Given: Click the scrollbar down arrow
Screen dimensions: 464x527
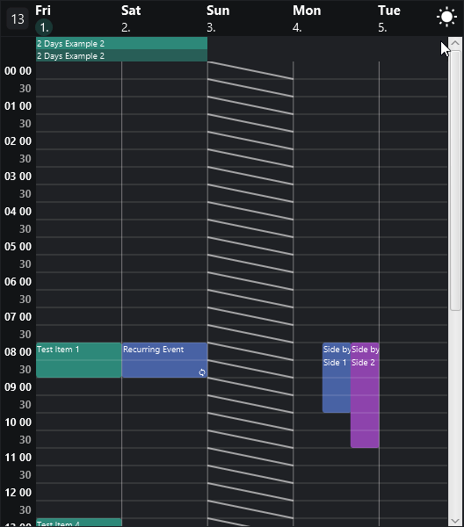Looking at the screenshot, I should pos(455,521).
